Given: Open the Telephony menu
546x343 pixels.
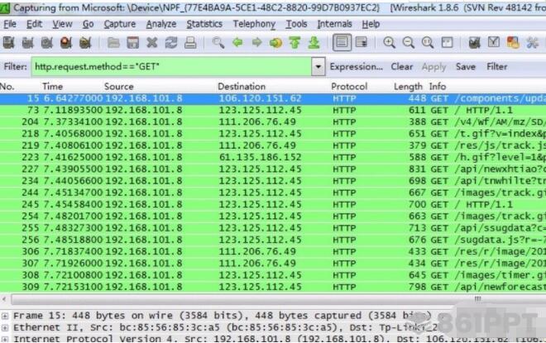Looking at the screenshot, I should tap(254, 24).
